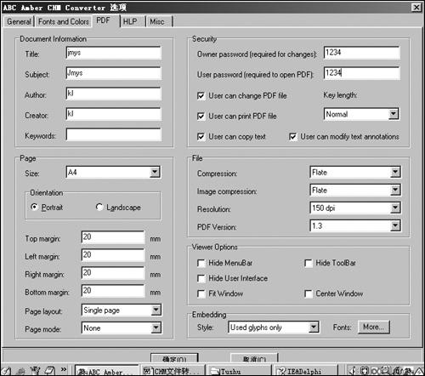Image resolution: width=425 pixels, height=376 pixels.
Task: Click the Creator text field
Action: pyautogui.click(x=114, y=114)
